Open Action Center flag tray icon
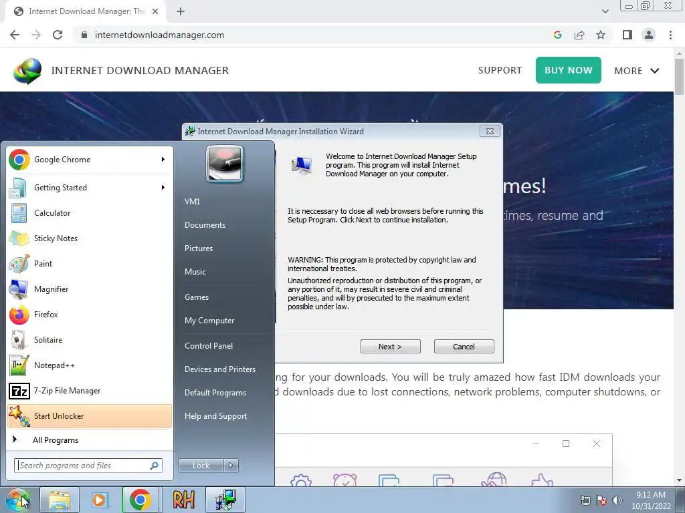Image resolution: width=685 pixels, height=513 pixels. pyautogui.click(x=601, y=500)
